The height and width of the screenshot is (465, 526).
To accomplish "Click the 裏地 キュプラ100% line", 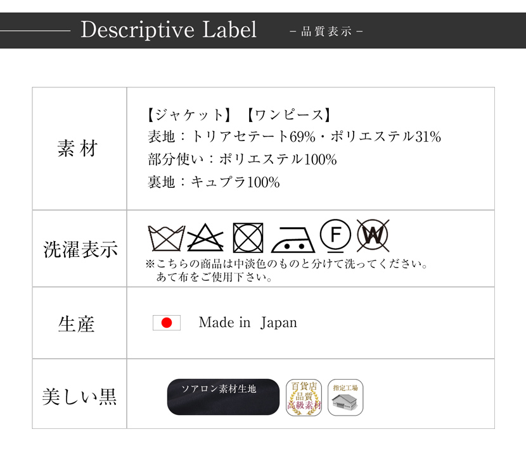I will click(x=214, y=182).
